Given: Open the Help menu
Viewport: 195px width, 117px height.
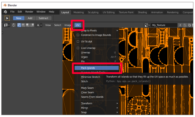Looking at the screenshot, I should [51, 12].
